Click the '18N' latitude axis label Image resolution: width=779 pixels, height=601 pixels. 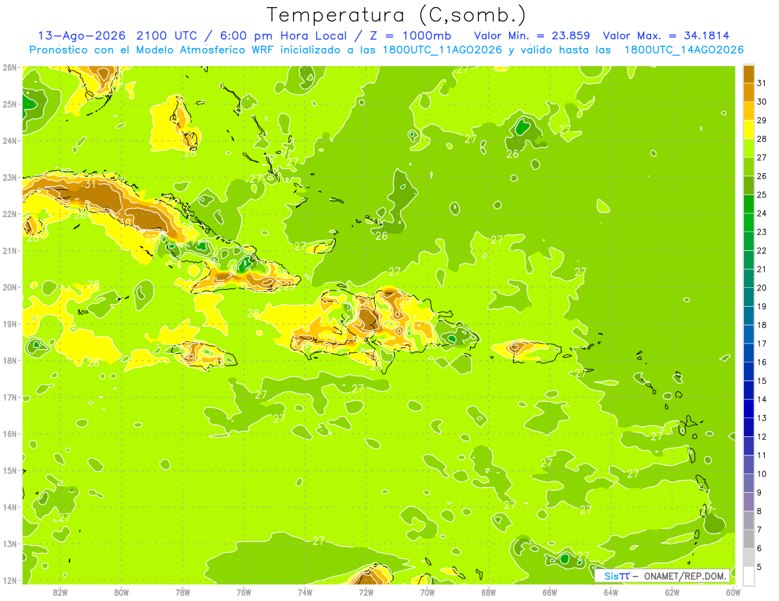coord(10,360)
